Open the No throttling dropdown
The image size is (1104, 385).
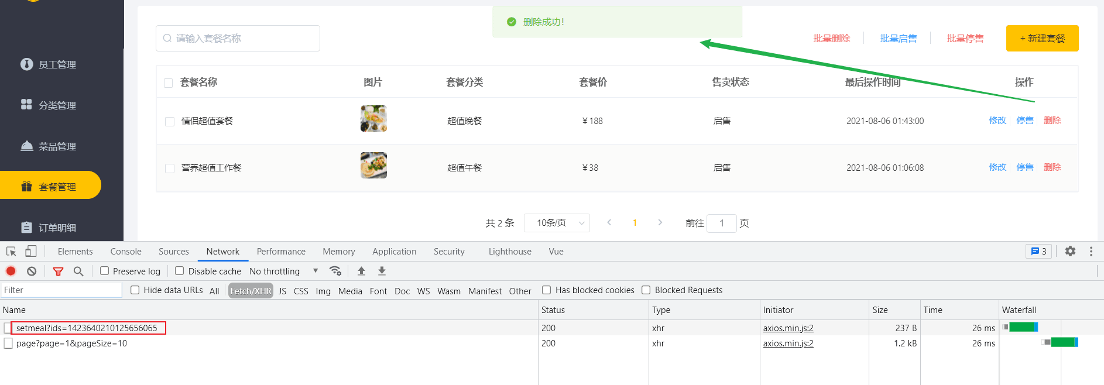coord(283,271)
